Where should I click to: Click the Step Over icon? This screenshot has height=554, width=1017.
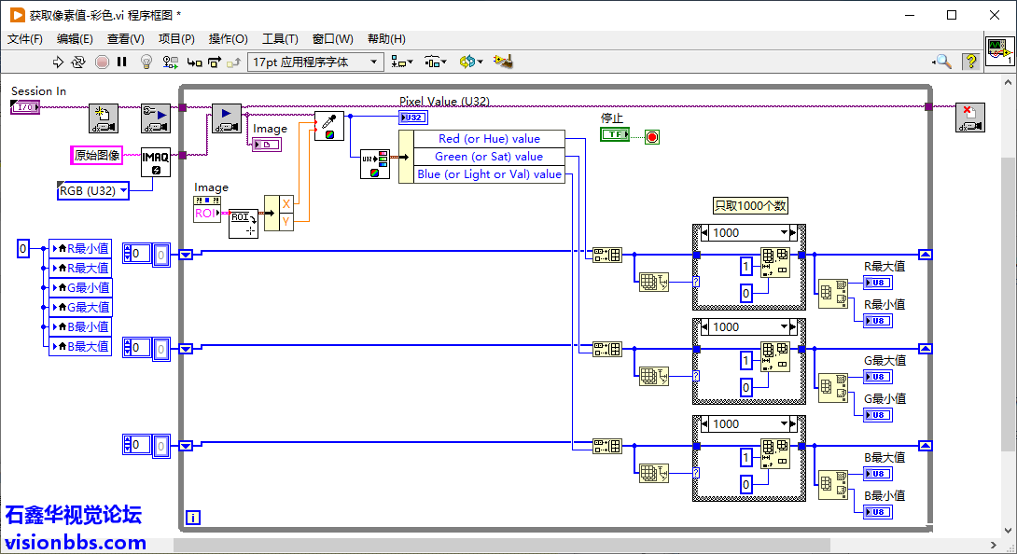click(x=214, y=62)
